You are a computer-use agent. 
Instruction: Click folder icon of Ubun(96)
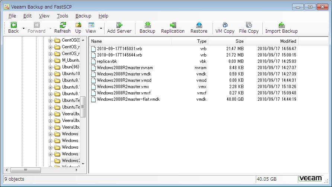57,67
